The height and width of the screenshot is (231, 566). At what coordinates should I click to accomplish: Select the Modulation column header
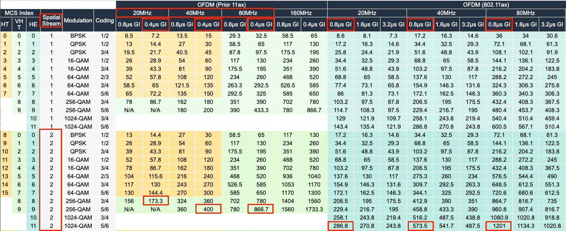pyautogui.click(x=78, y=20)
